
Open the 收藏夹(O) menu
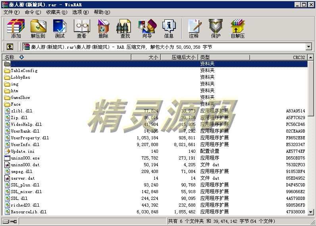57,12
